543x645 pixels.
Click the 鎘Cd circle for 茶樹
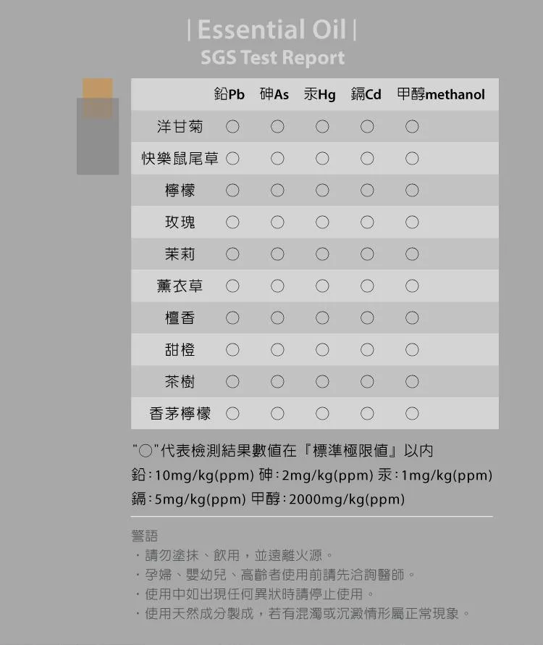pyautogui.click(x=367, y=382)
